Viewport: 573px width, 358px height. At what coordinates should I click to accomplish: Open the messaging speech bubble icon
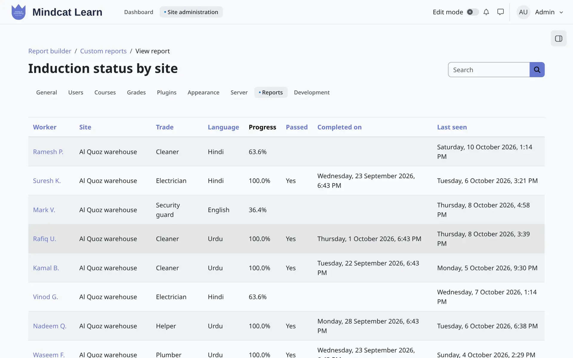(500, 12)
